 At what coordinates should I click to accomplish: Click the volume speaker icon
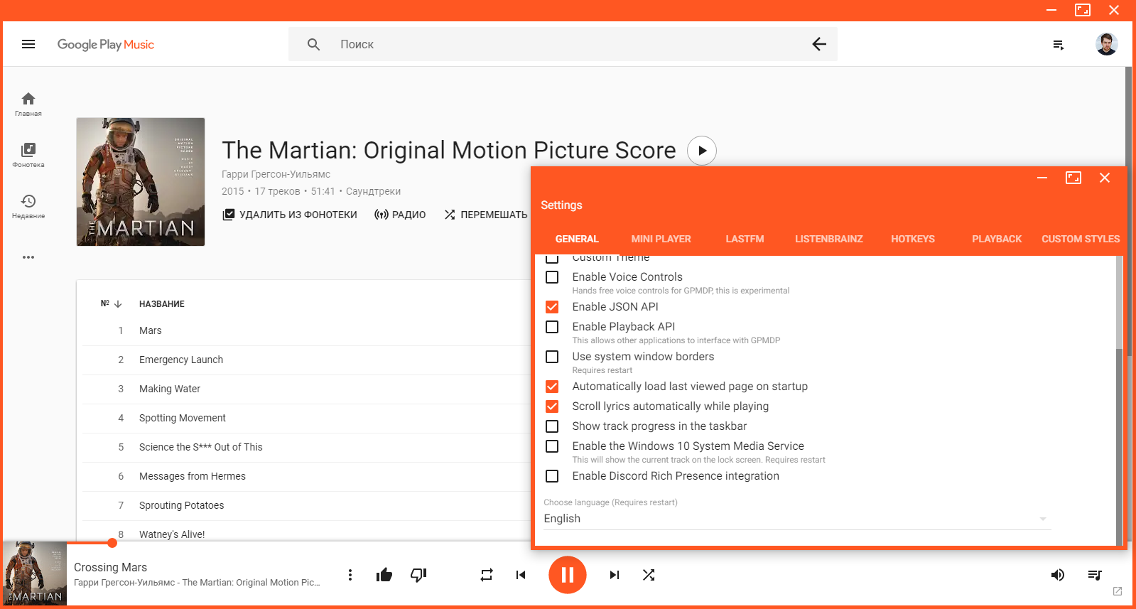coord(1058,575)
